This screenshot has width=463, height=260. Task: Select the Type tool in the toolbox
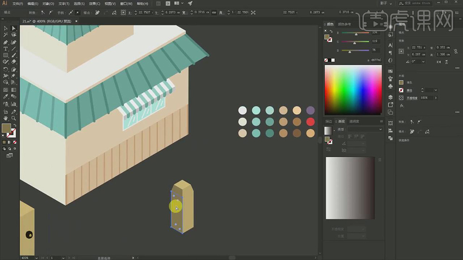point(6,49)
